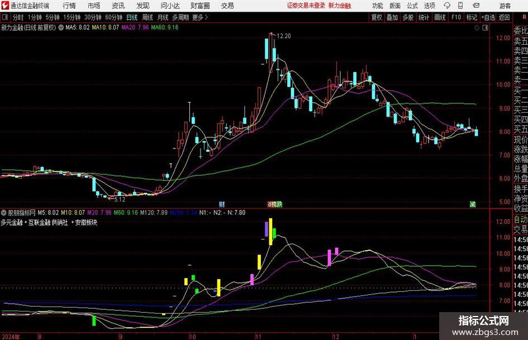
Task: Click the 统计 statistics button
Action: pos(424,17)
